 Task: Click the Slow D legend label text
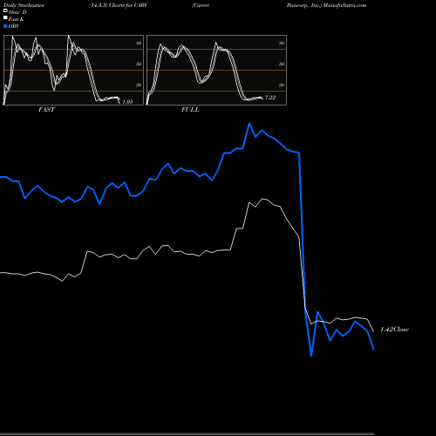coord(17,12)
